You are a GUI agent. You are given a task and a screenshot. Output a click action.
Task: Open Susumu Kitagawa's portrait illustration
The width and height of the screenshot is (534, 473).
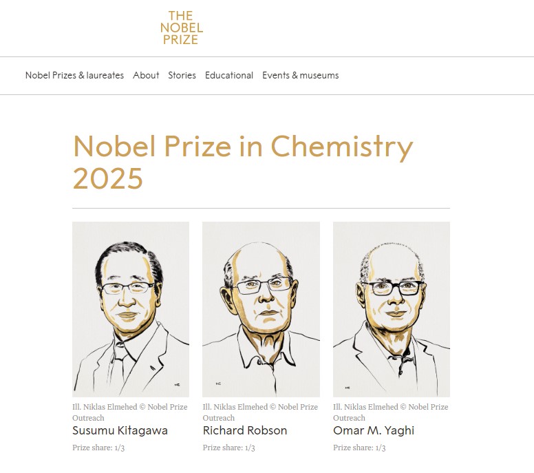pyautogui.click(x=131, y=309)
